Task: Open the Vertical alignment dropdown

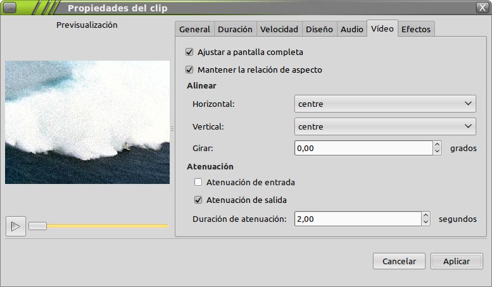Action: [385, 126]
